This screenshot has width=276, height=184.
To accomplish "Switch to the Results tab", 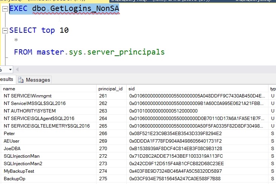I will (x=6, y=79).
